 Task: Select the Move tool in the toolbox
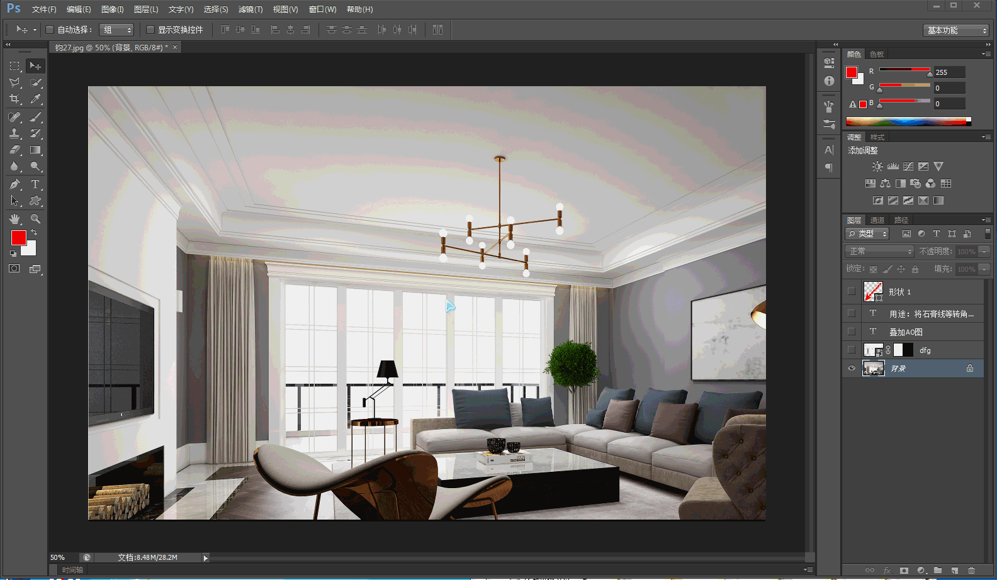click(x=35, y=66)
